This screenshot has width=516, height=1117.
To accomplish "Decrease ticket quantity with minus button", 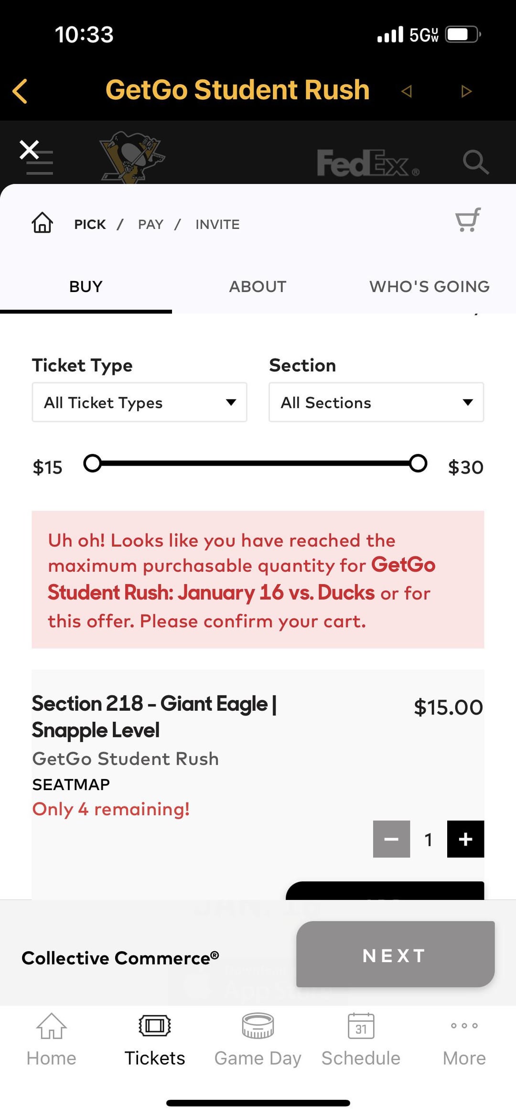I will [391, 839].
